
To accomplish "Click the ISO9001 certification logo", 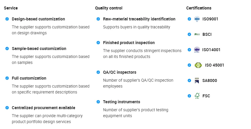I will [197, 19].
